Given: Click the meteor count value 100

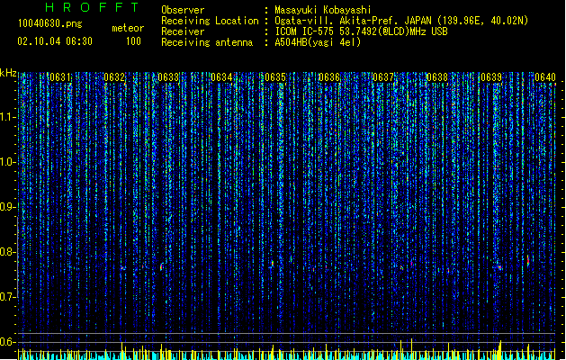Looking at the screenshot, I should [133, 41].
